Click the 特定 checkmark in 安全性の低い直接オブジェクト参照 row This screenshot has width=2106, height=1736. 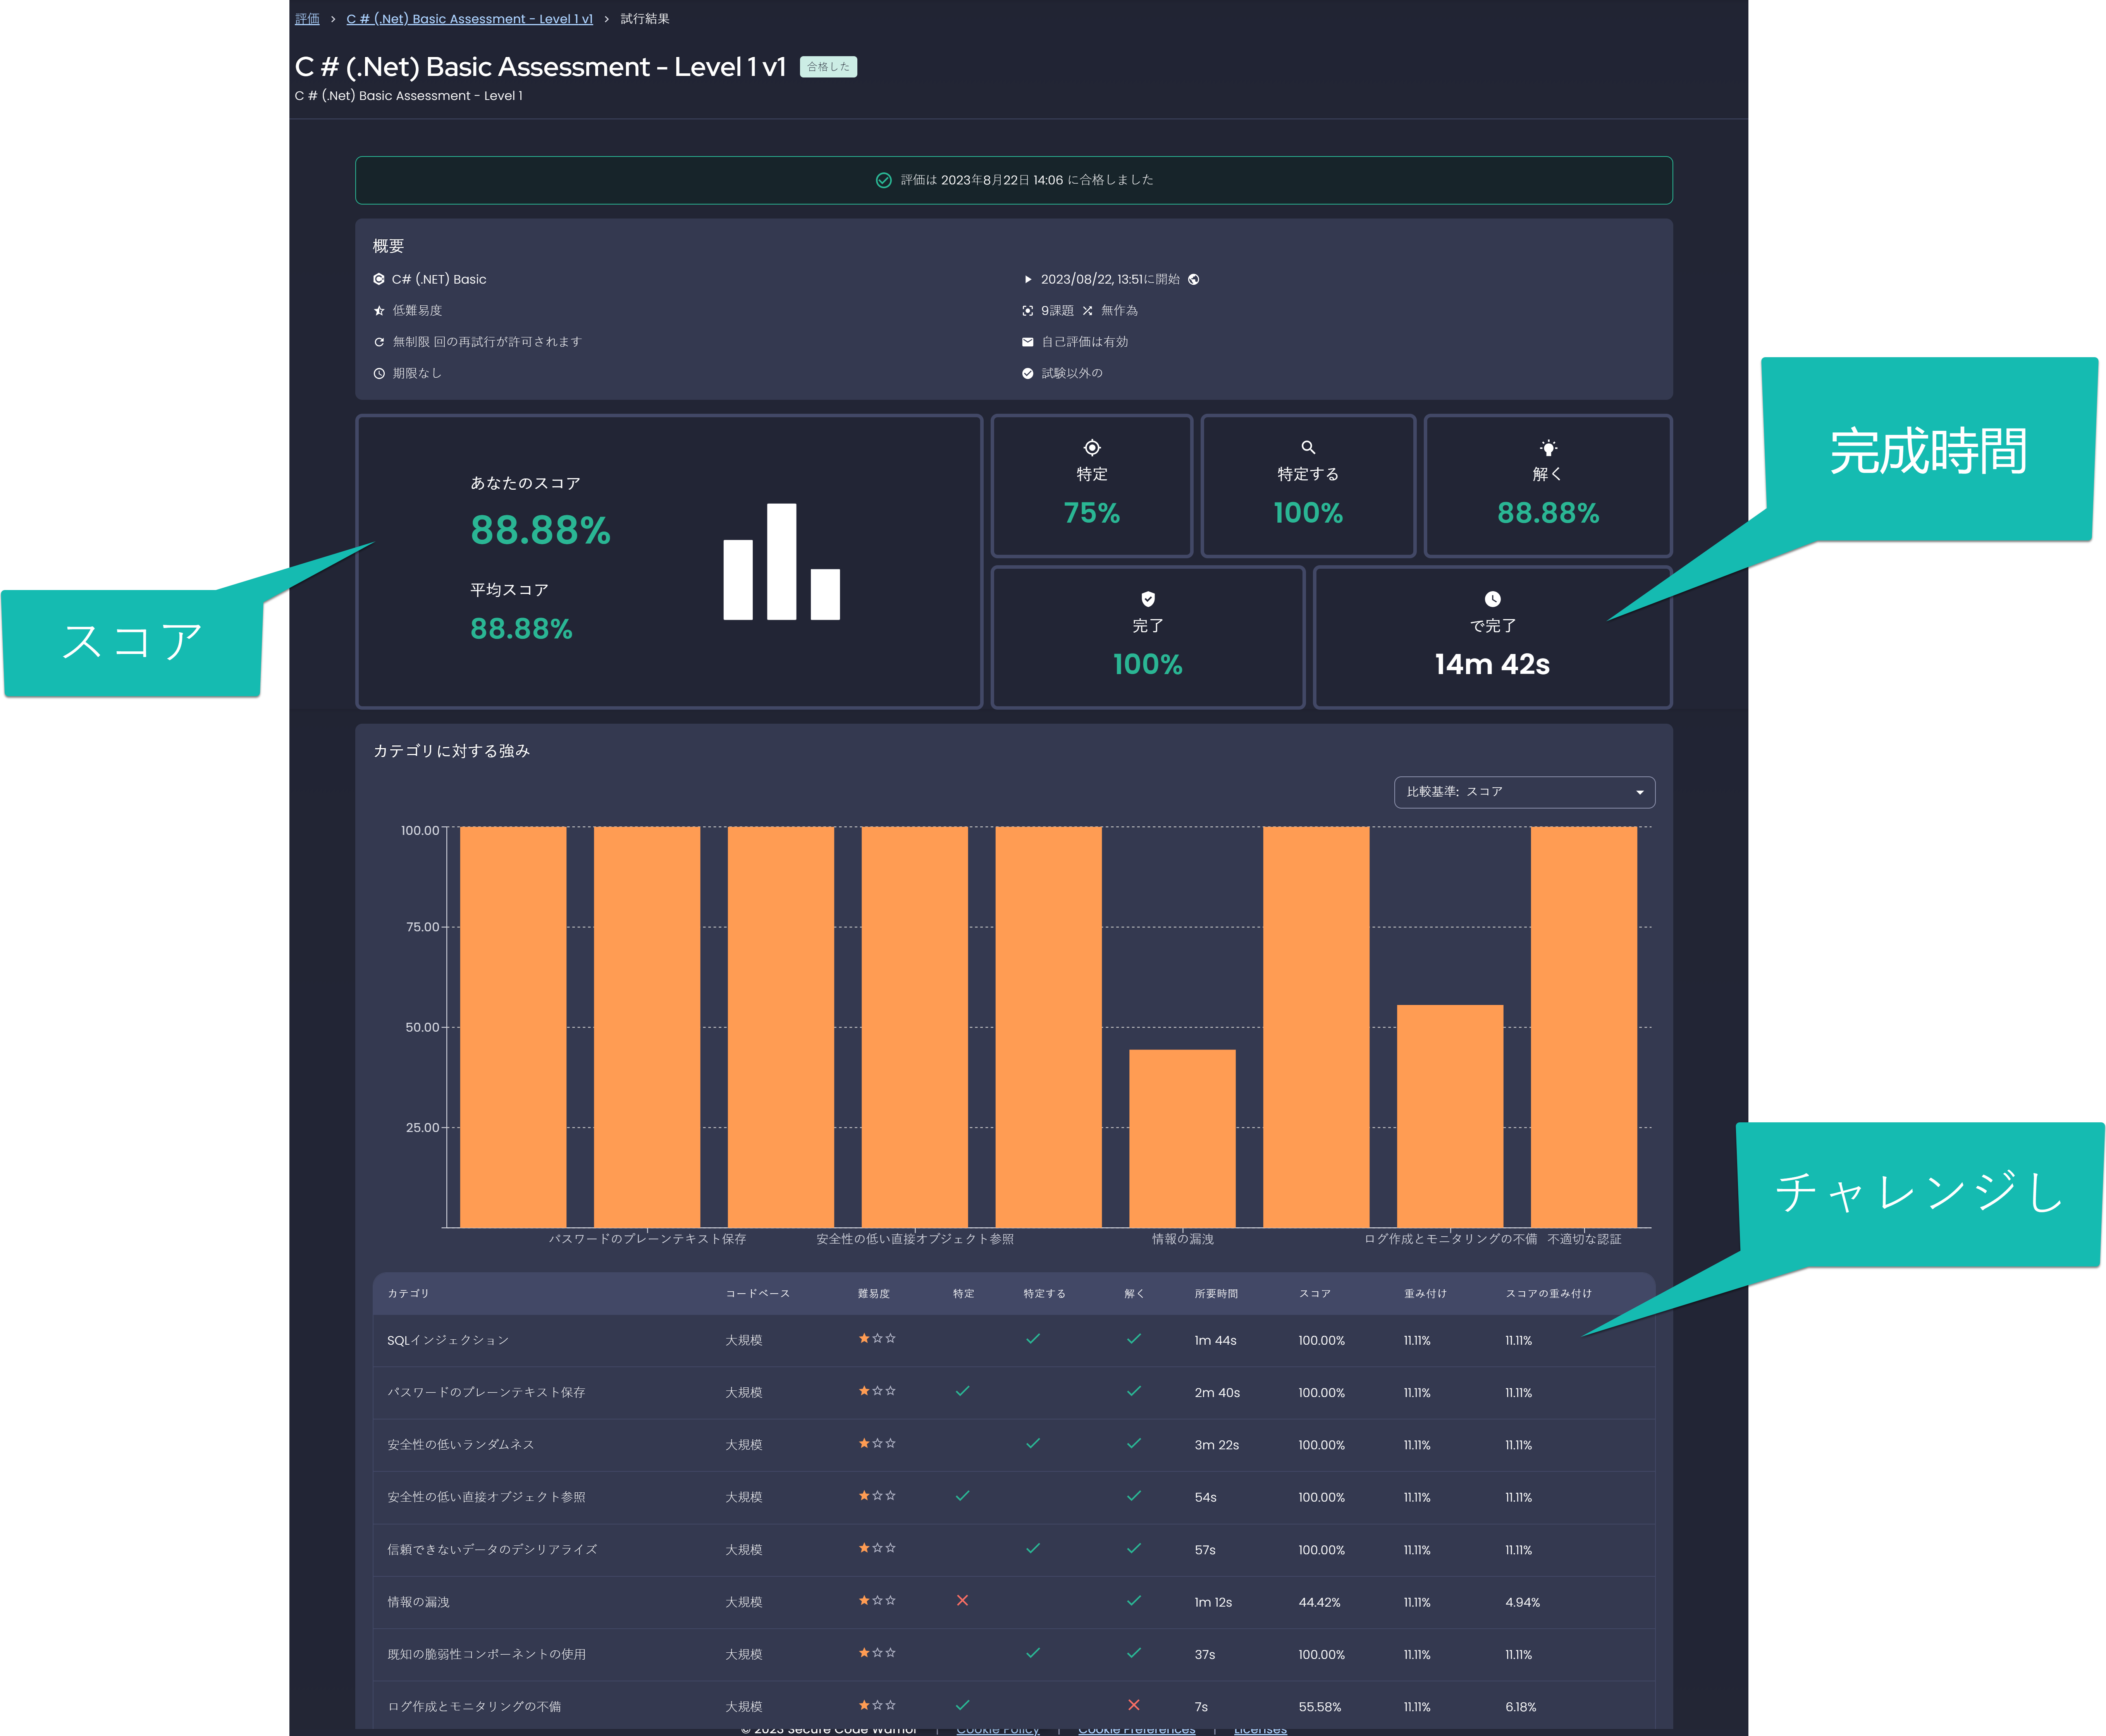pos(962,1496)
